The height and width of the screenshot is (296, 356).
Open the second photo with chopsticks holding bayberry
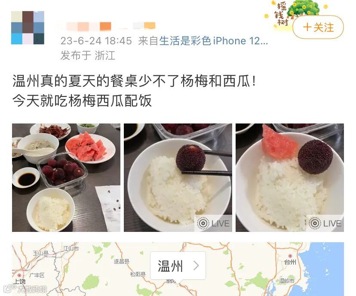(x=178, y=178)
